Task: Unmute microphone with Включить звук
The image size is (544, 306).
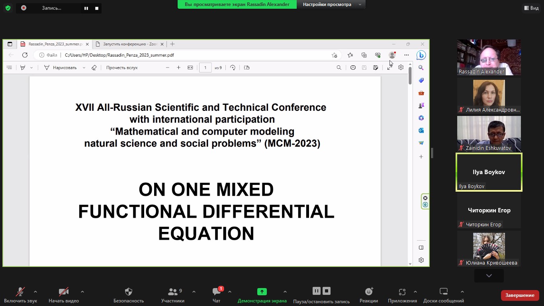Action: (20, 292)
